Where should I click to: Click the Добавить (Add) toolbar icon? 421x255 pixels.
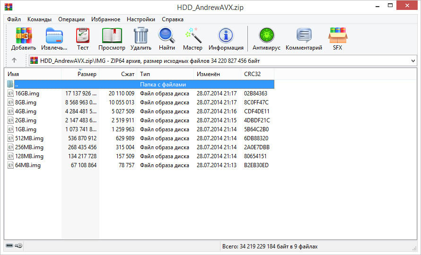coord(24,35)
